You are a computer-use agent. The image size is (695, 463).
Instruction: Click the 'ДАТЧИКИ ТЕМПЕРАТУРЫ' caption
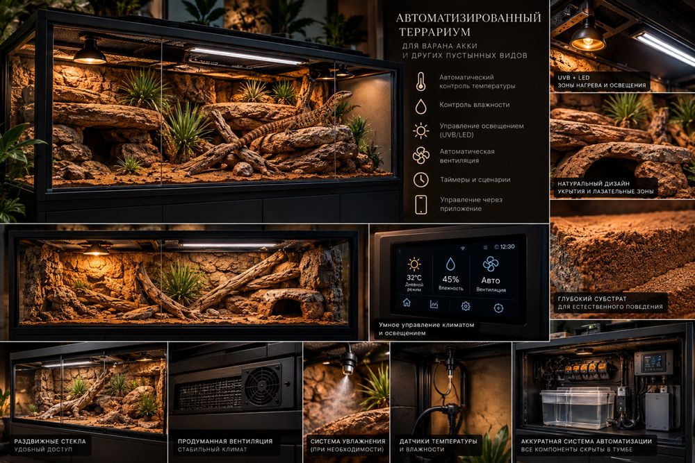(x=439, y=441)
